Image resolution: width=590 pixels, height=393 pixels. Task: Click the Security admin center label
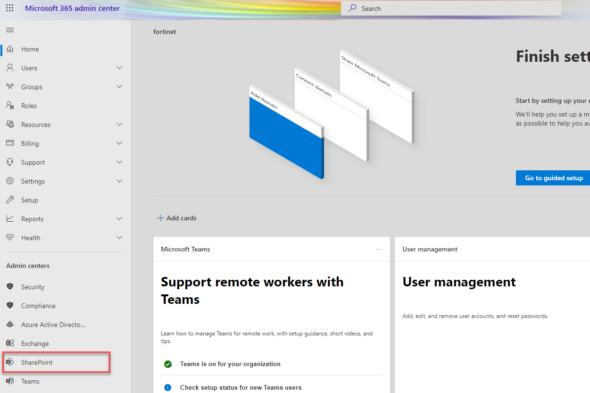coord(33,287)
